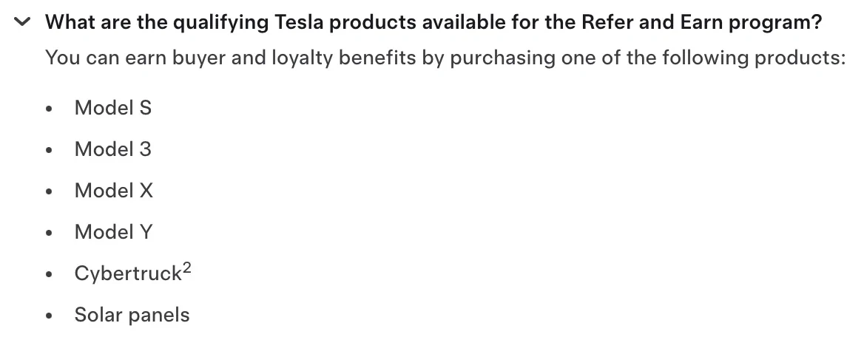Click the bullet beside Model Y

(50, 234)
